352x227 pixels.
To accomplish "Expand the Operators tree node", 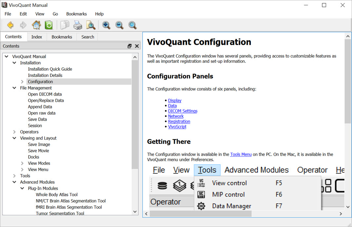I will point(14,132).
